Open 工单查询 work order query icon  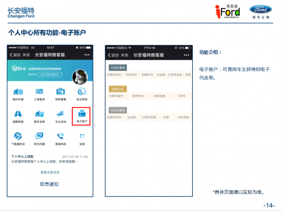(x=39, y=92)
